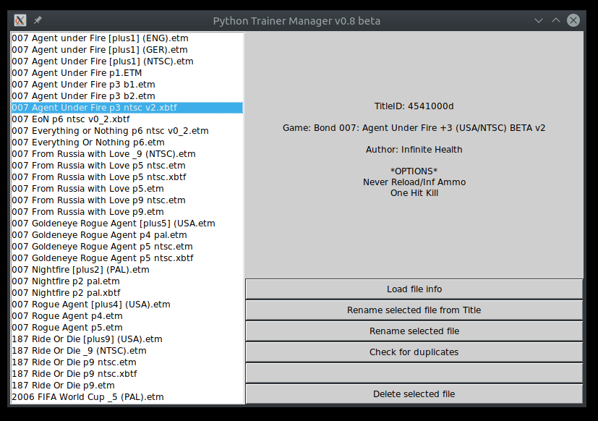Select 007 Nightfire p2 pal.xbtf

tap(127, 293)
